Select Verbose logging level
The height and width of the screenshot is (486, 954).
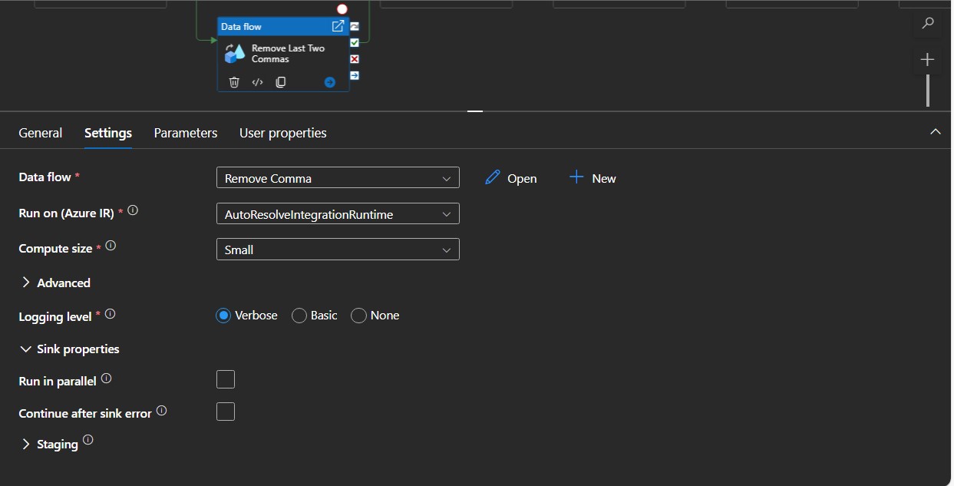tap(223, 316)
